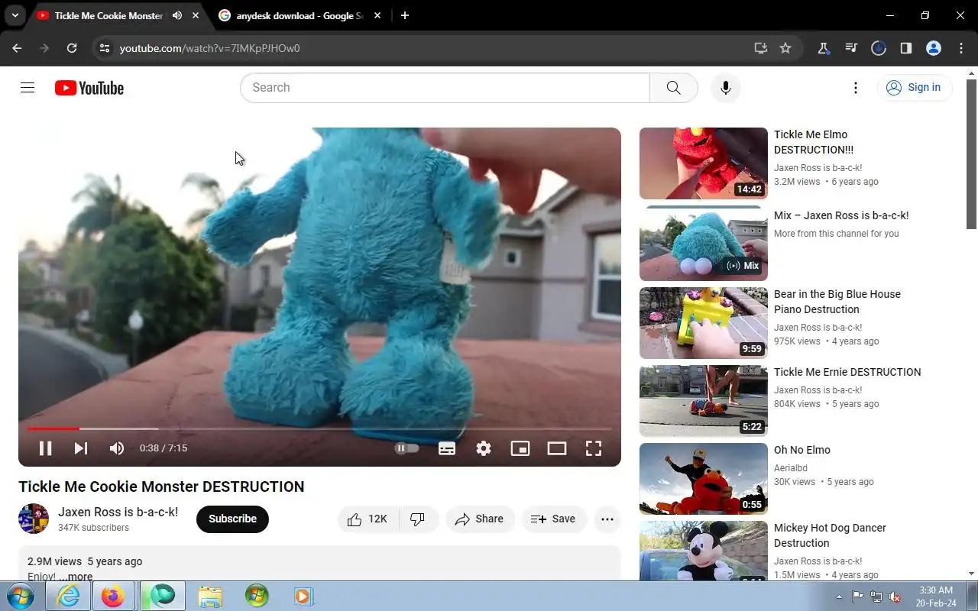
Task: Toggle the Chrome side panel
Action: coord(906,48)
